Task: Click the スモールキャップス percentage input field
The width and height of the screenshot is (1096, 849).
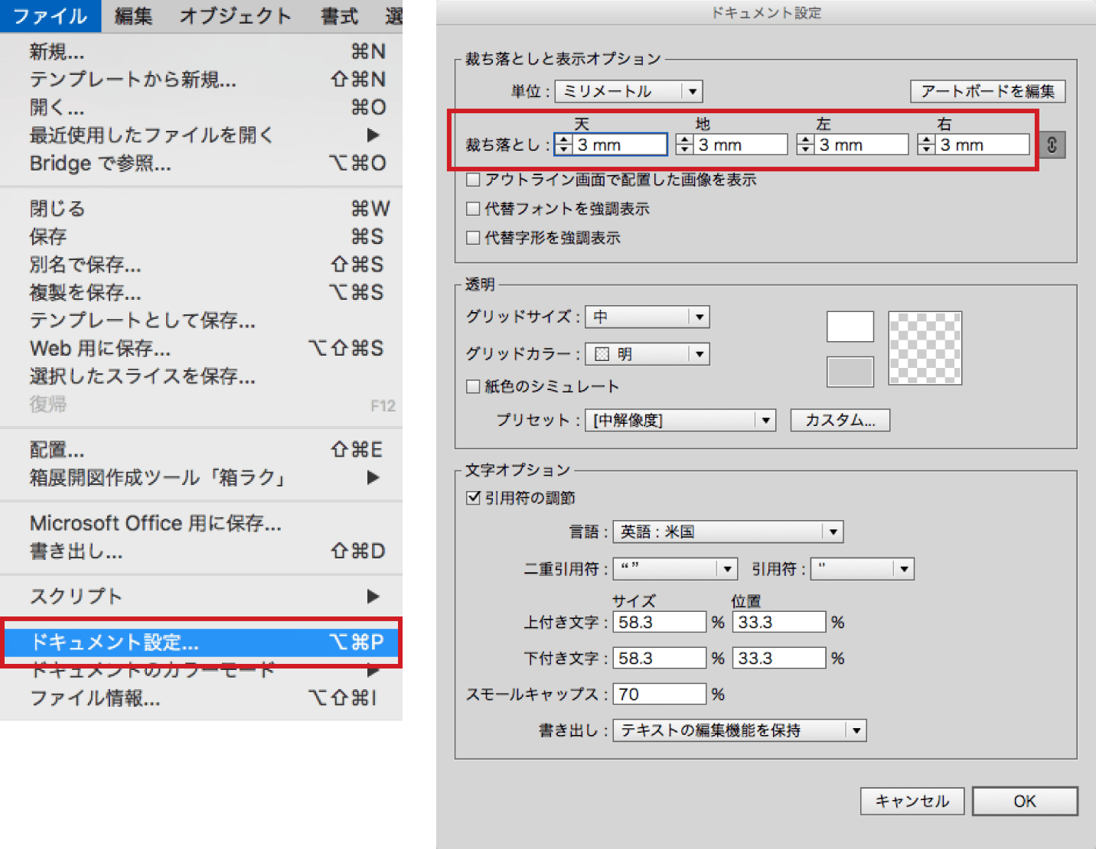Action: [x=660, y=694]
